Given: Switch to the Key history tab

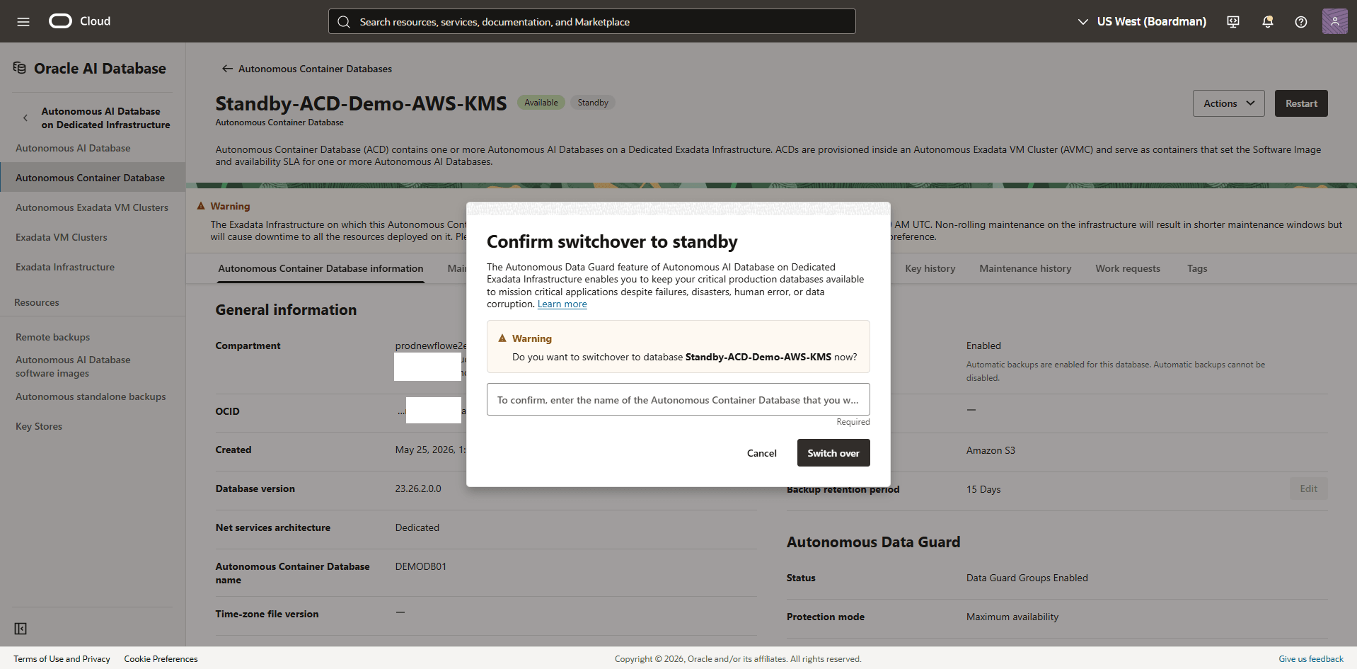Looking at the screenshot, I should [x=930, y=269].
